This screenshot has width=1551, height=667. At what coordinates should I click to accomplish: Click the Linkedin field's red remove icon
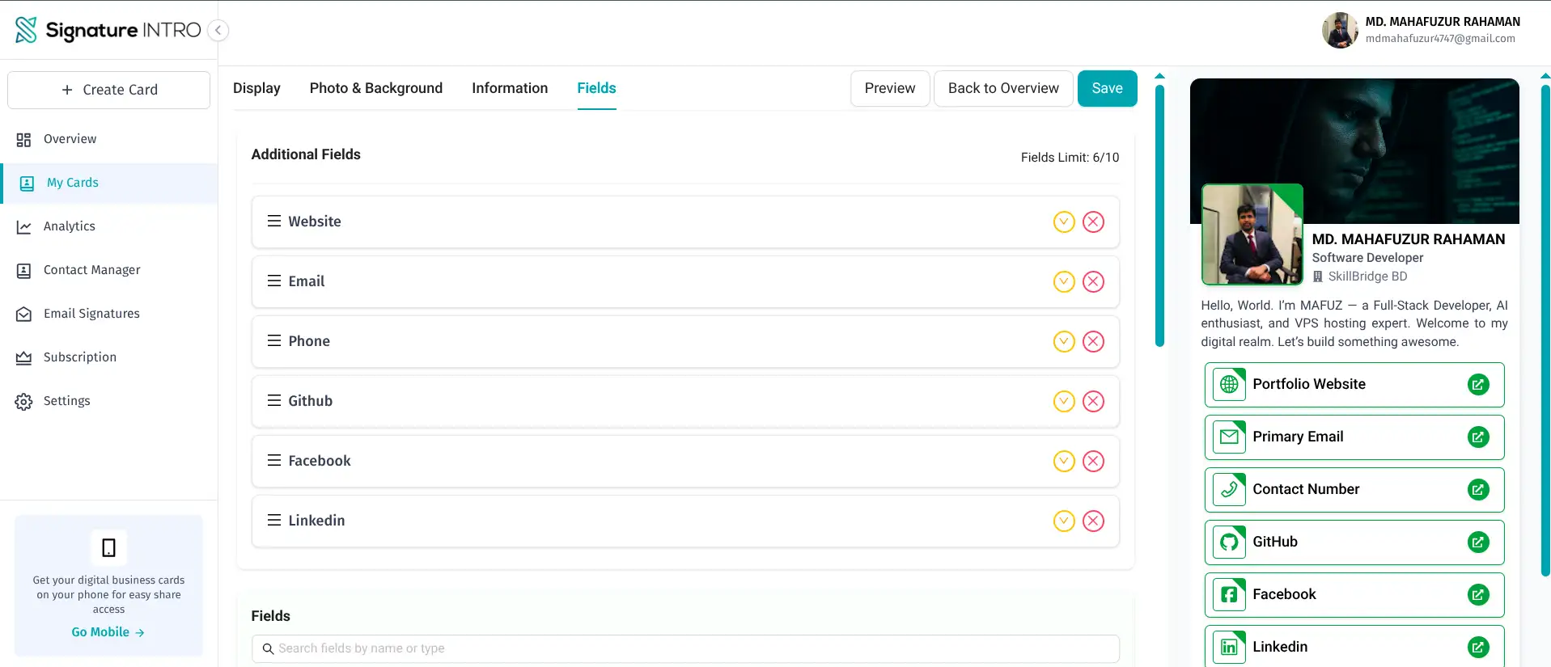coord(1093,521)
